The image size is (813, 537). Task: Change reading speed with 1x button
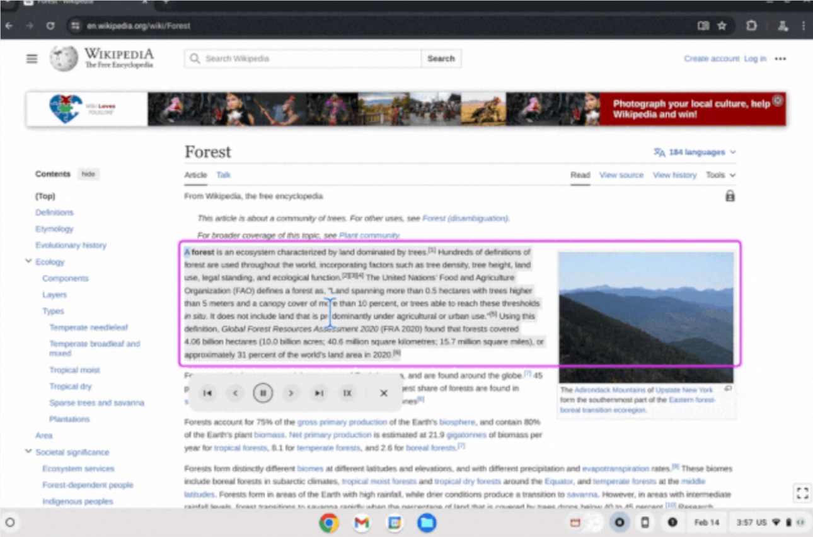(x=347, y=393)
